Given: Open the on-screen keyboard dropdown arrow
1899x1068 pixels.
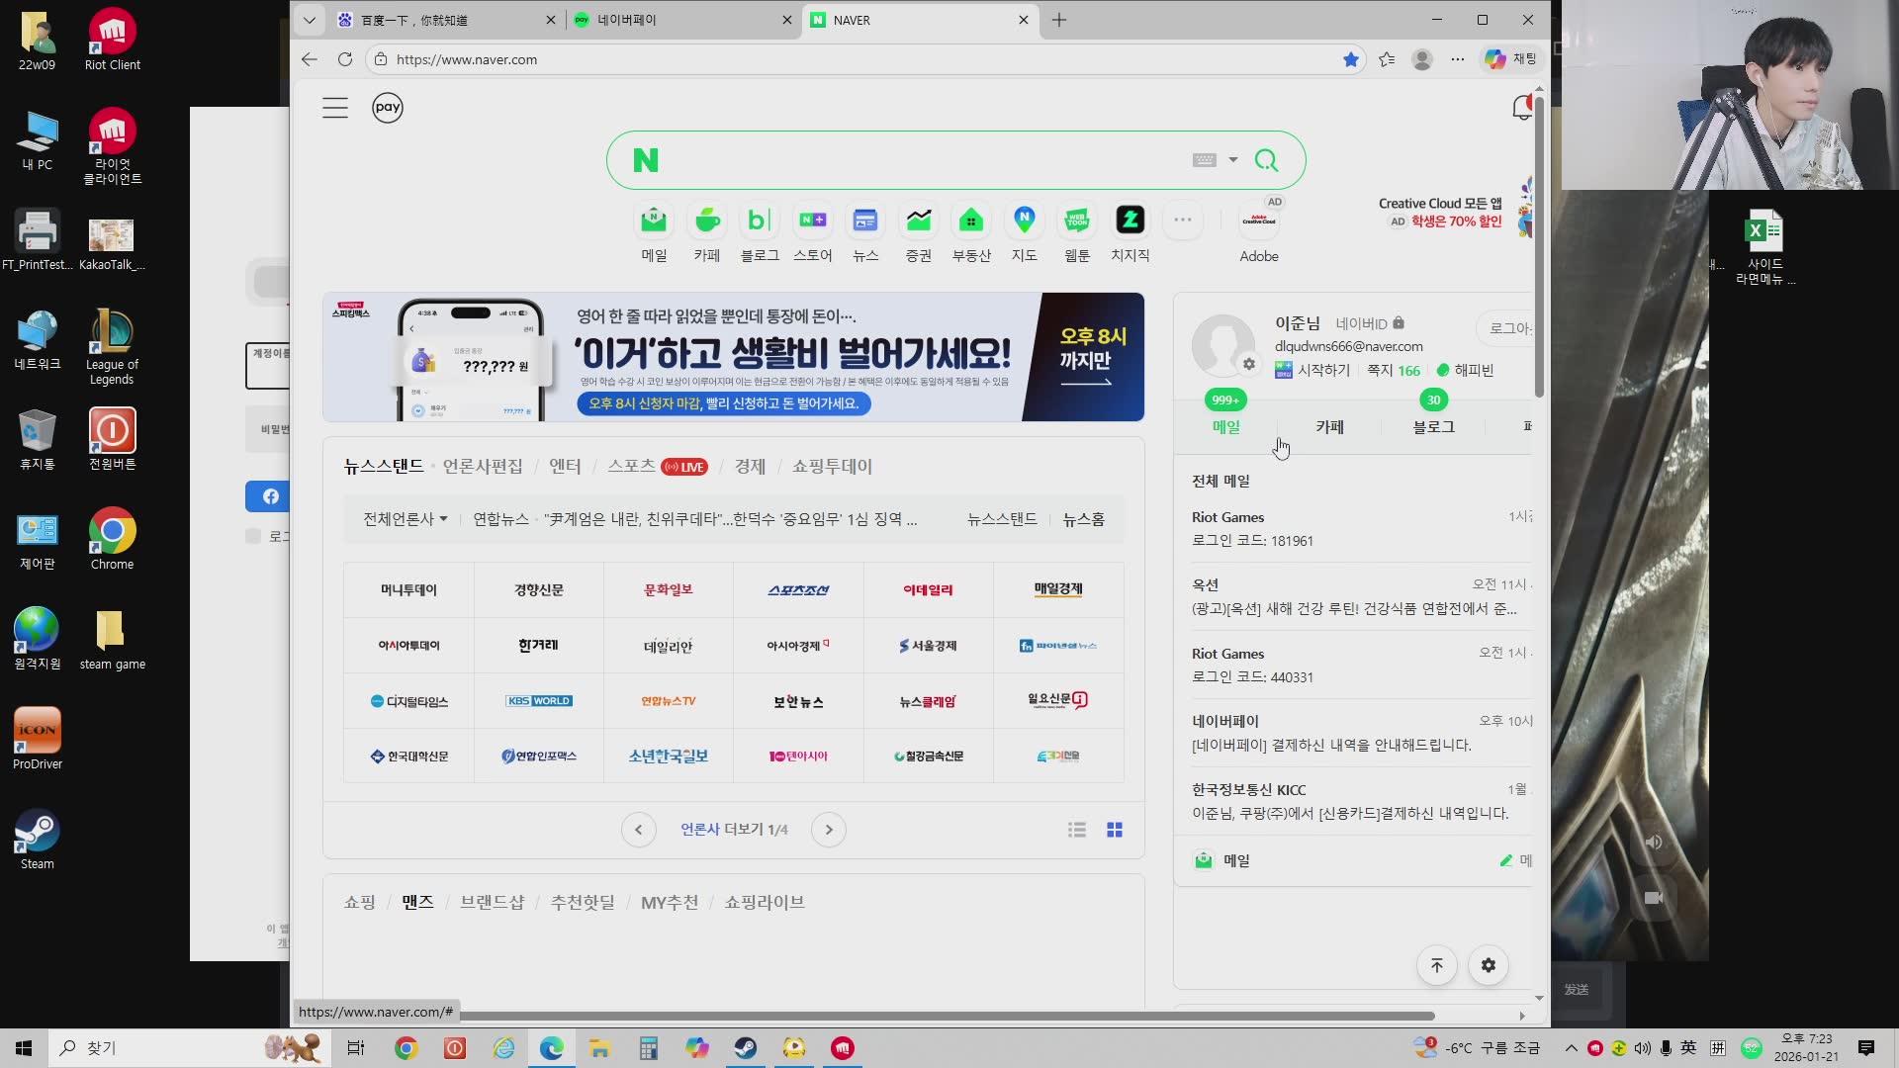Looking at the screenshot, I should point(1232,160).
